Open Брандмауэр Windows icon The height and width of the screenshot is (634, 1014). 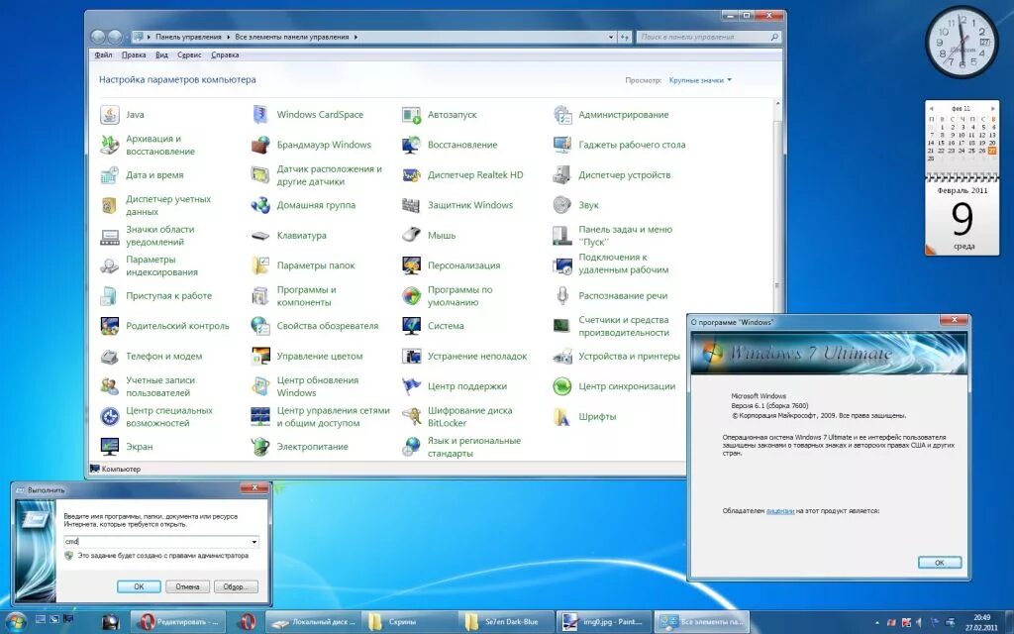click(260, 145)
